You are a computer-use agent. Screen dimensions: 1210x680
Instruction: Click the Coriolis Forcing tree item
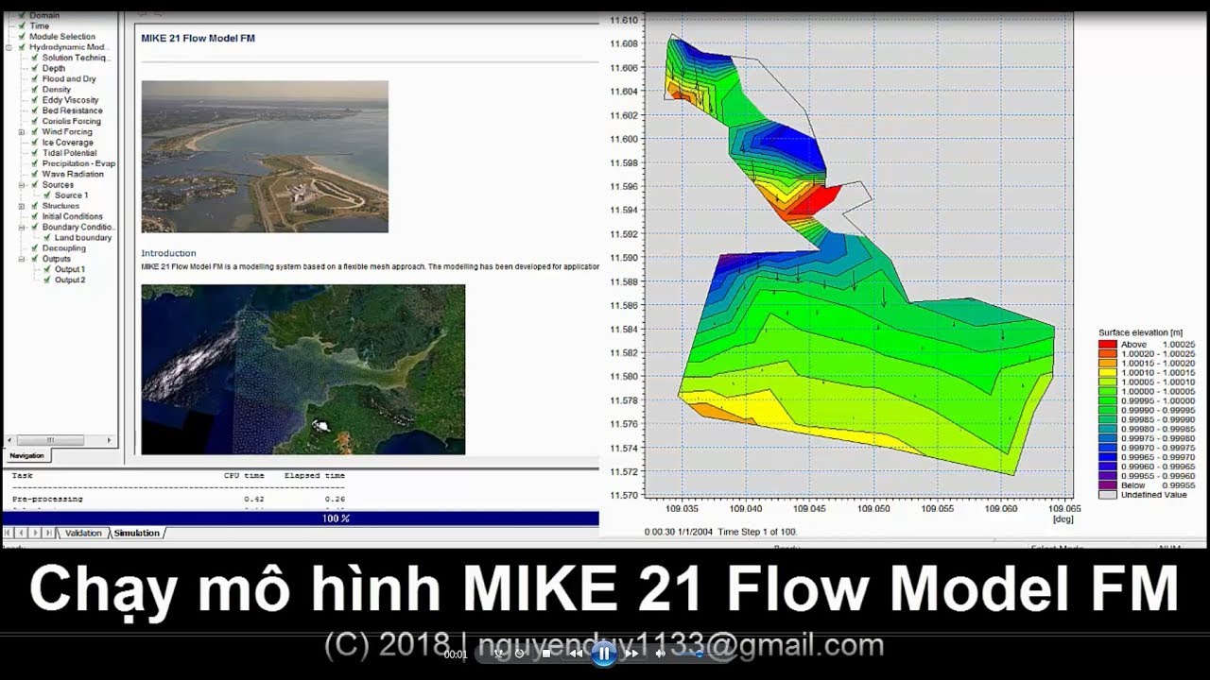click(71, 122)
